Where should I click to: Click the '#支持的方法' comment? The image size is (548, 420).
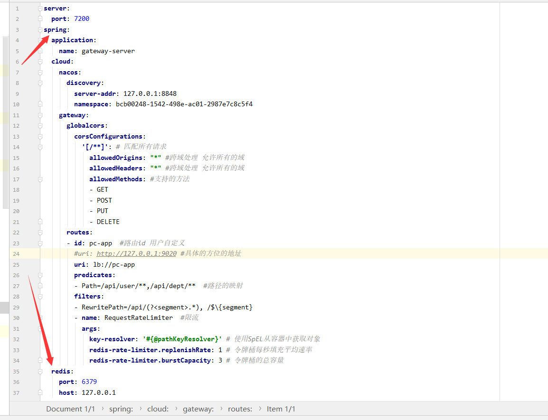170,179
